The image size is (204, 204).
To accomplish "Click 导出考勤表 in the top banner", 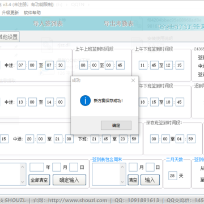I will coord(119,24).
